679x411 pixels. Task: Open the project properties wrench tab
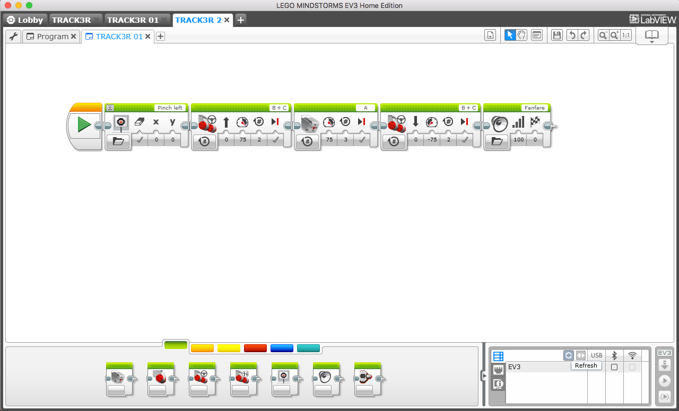pos(14,37)
